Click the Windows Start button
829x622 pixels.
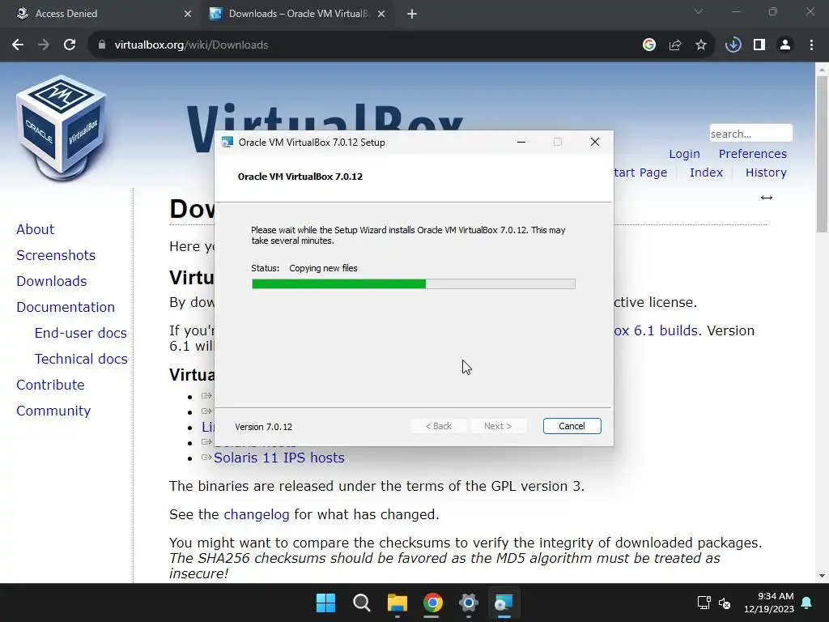click(x=325, y=603)
